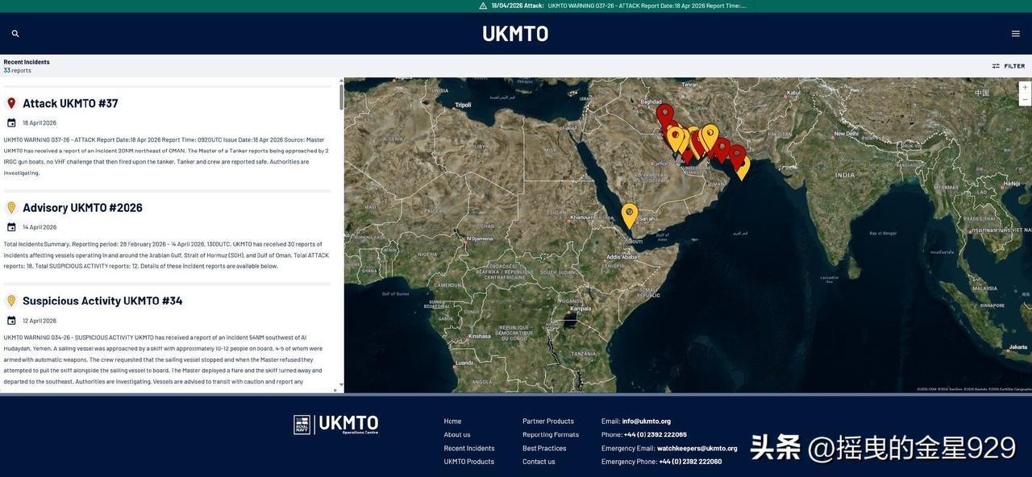This screenshot has width=1032, height=477.
Task: Click the yellow pin beside Suspicious Activity #34
Action: [11, 301]
